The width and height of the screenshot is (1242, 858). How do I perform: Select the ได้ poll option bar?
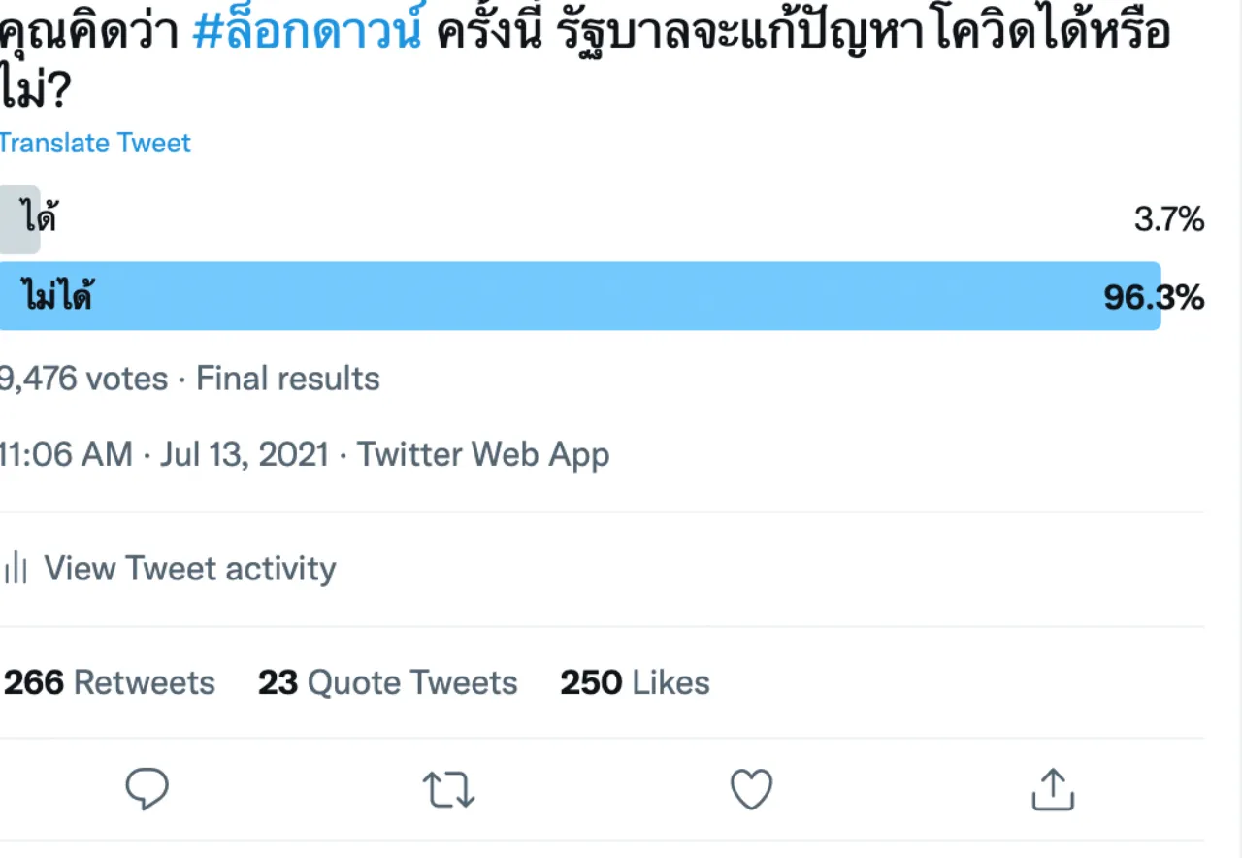(x=20, y=220)
